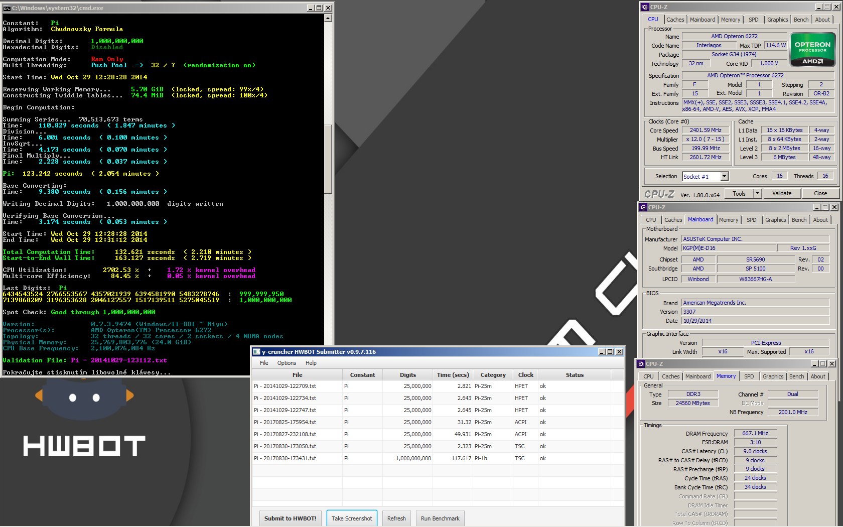Click the DRAM Frequency 667.1 MHz field
The image size is (843, 527).
point(755,433)
